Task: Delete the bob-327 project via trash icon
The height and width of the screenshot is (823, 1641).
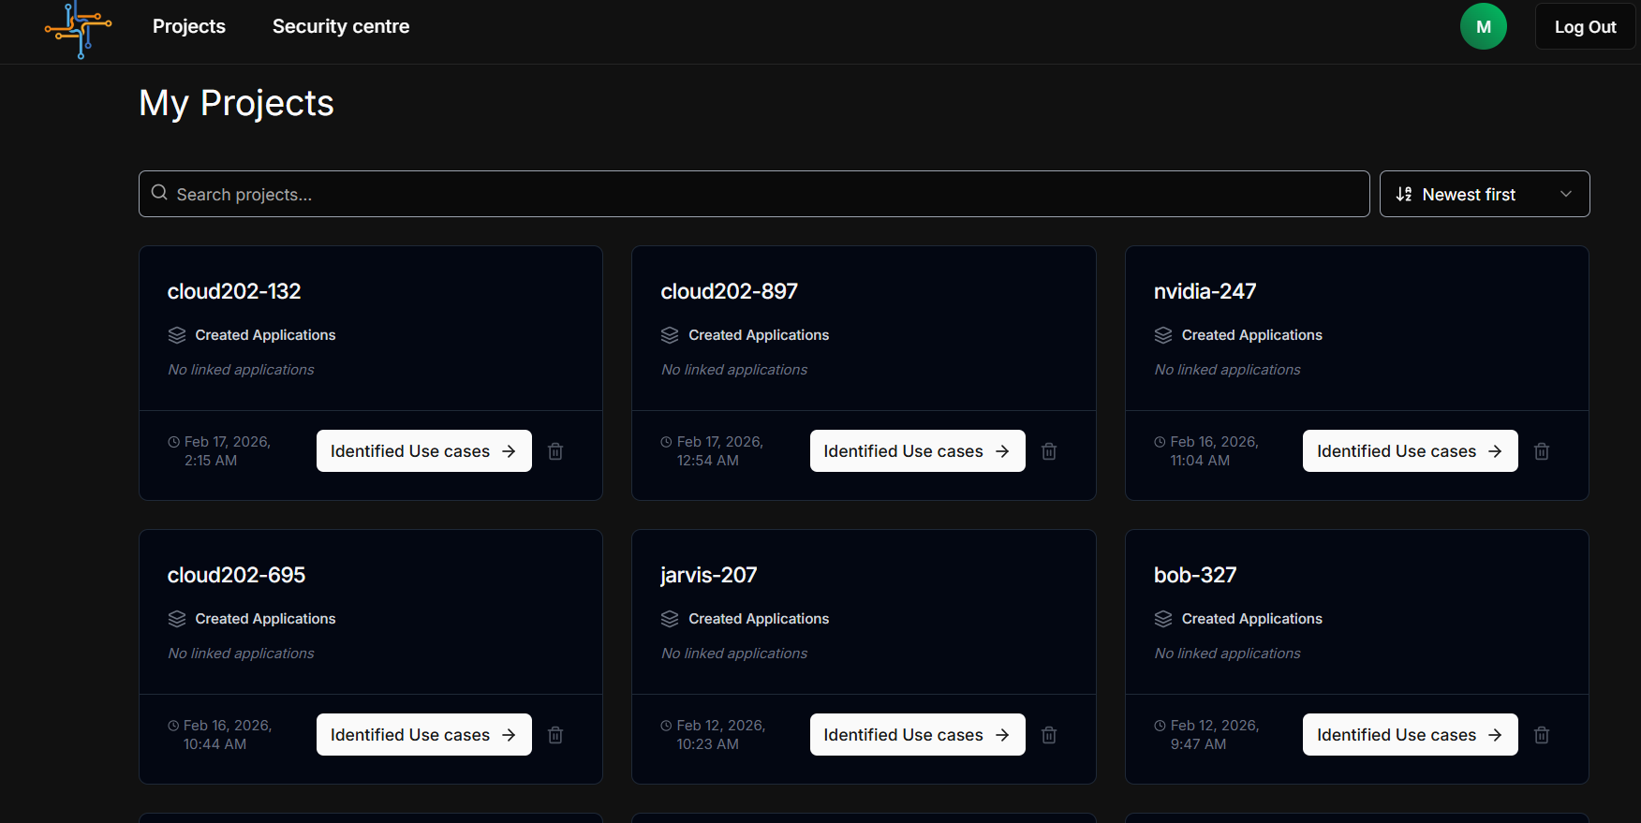Action: tap(1542, 735)
